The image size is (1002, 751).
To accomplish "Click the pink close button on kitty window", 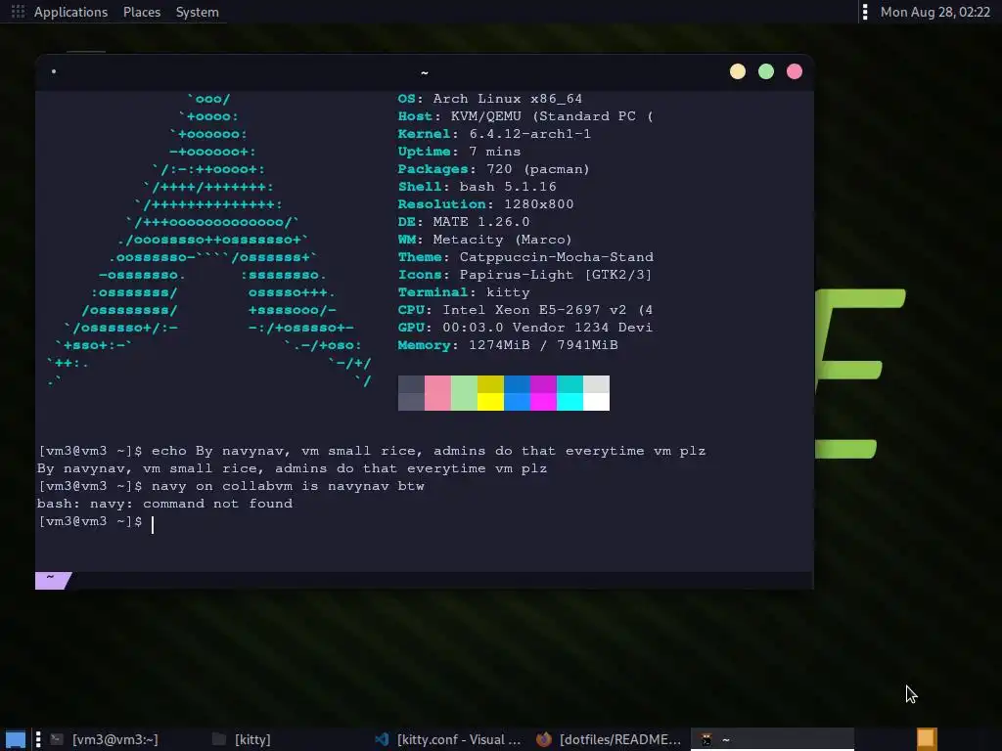I will pyautogui.click(x=795, y=71).
